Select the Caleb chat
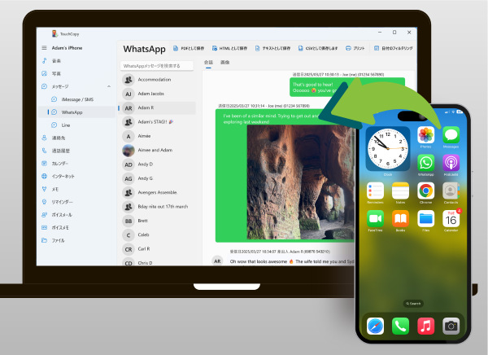Image resolution: width=488 pixels, height=355 pixels. [157, 235]
